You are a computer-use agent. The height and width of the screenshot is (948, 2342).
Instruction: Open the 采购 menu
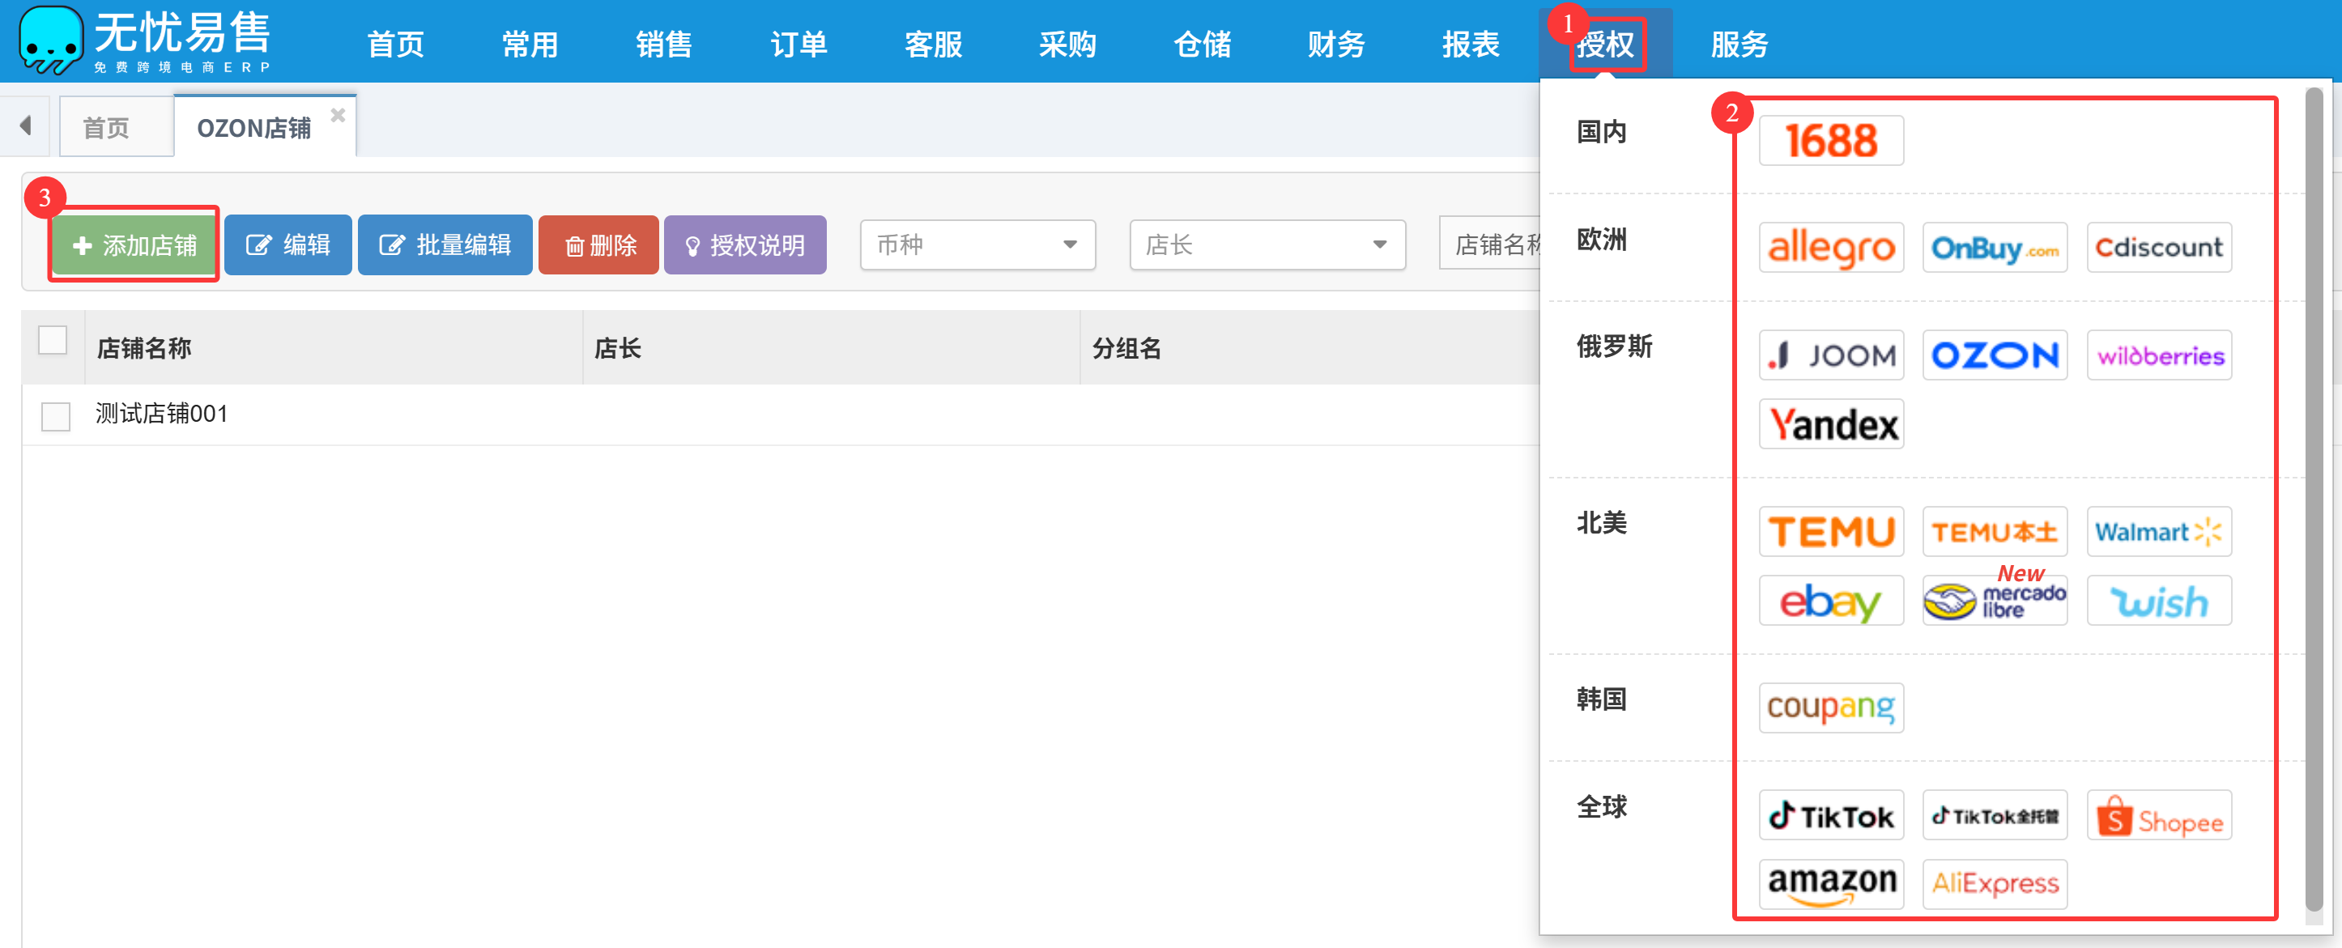1067,44
